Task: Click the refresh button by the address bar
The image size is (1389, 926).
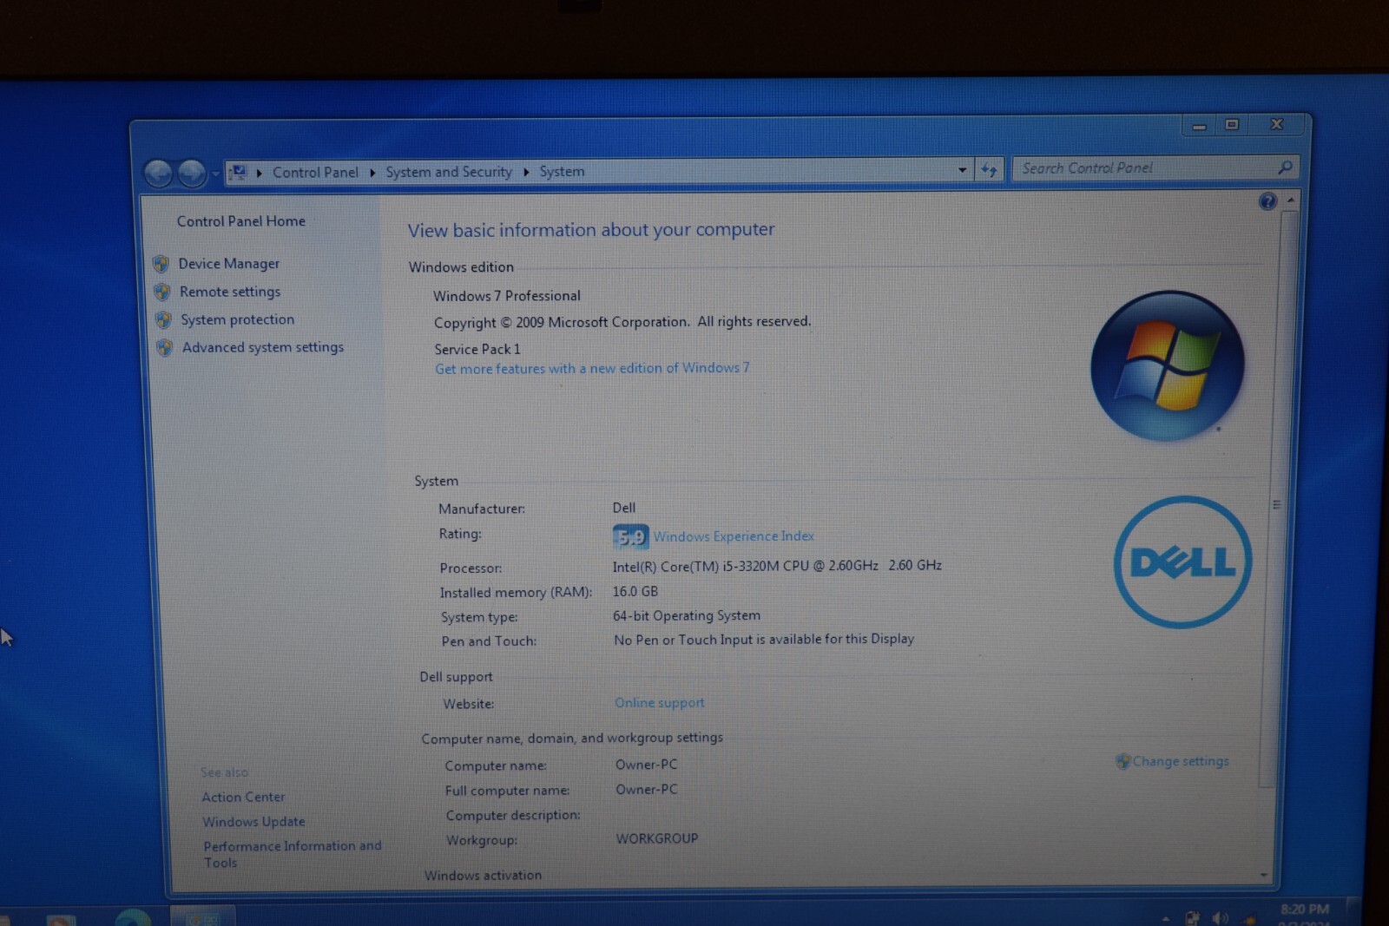Action: pos(989,170)
